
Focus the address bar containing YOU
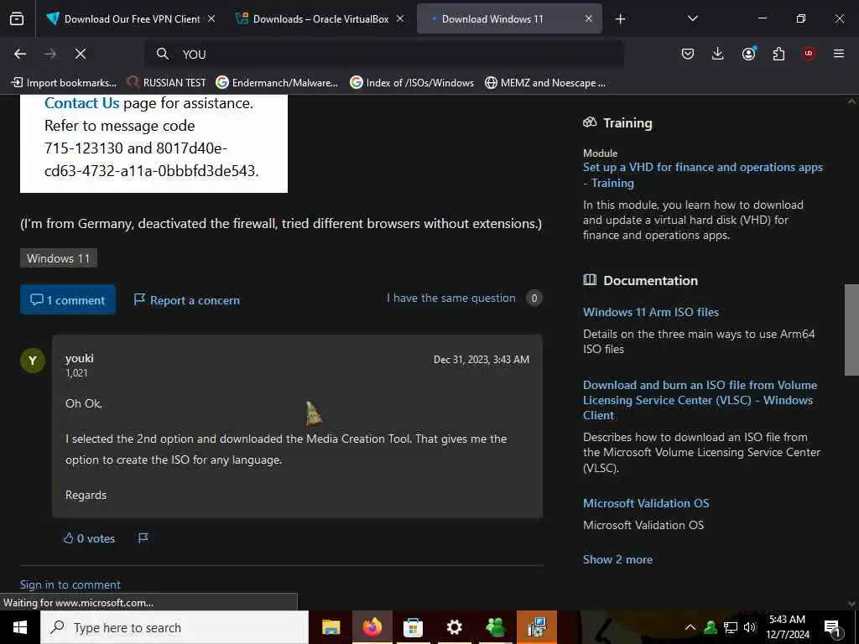point(383,54)
